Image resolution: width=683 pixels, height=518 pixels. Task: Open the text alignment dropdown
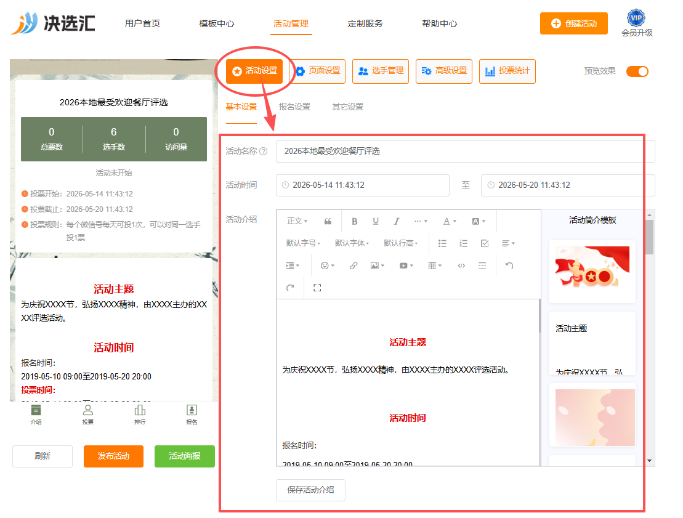[508, 243]
